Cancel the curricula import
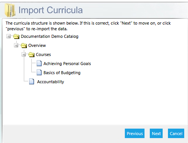This screenshot has height=143, width=188. (x=176, y=134)
